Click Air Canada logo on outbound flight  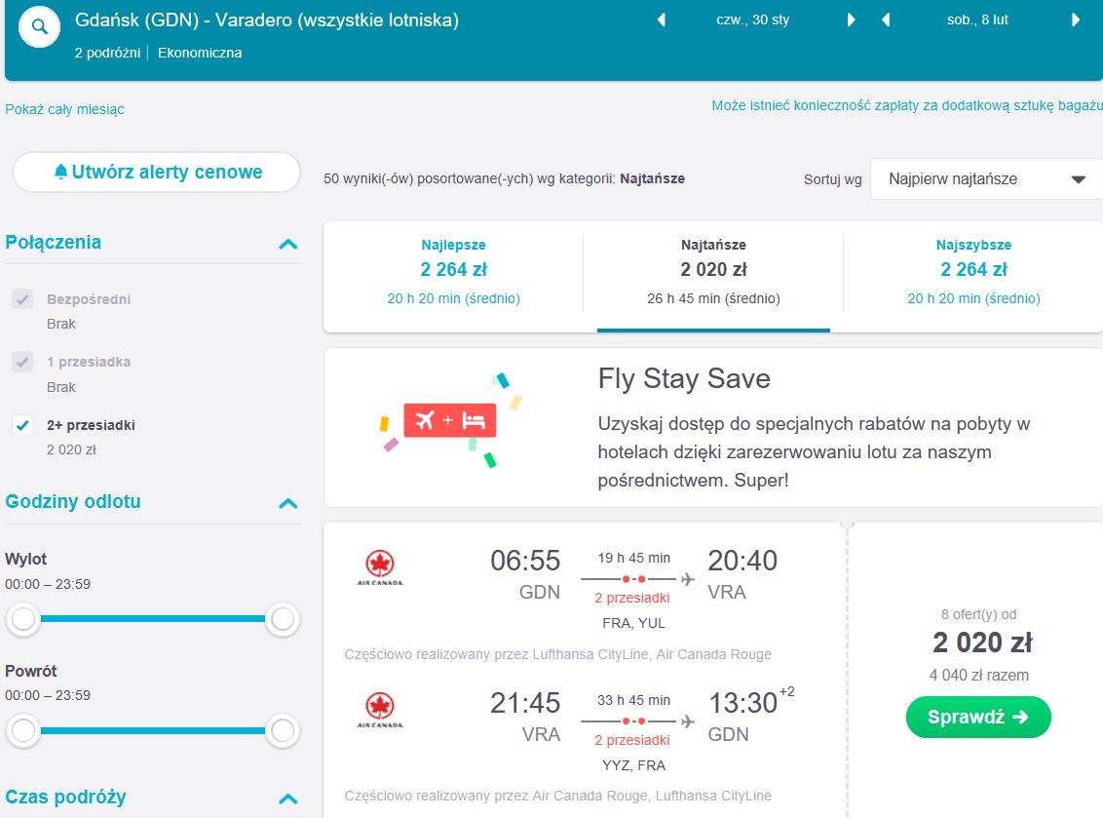tap(380, 568)
